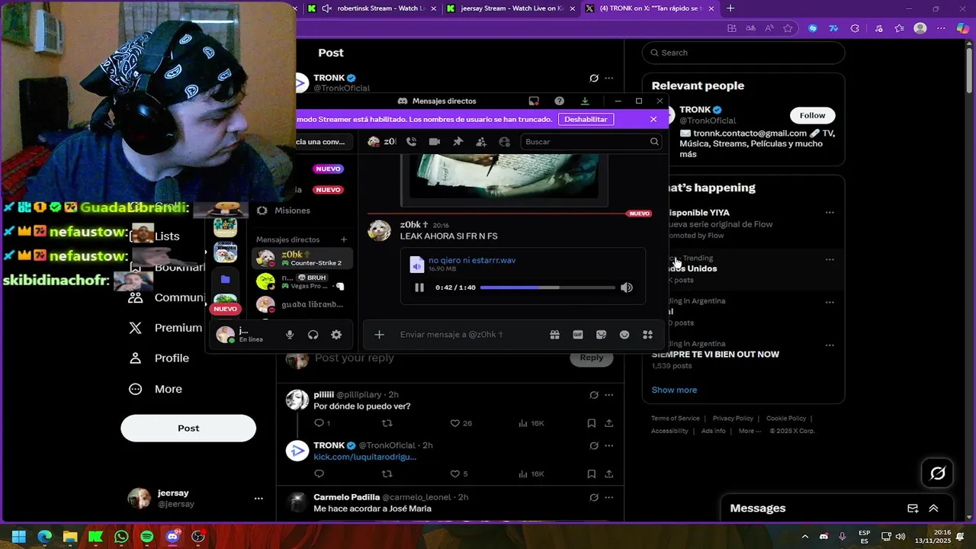Open a new browser tab

(730, 8)
